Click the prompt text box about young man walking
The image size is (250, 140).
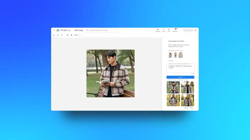coord(180,68)
